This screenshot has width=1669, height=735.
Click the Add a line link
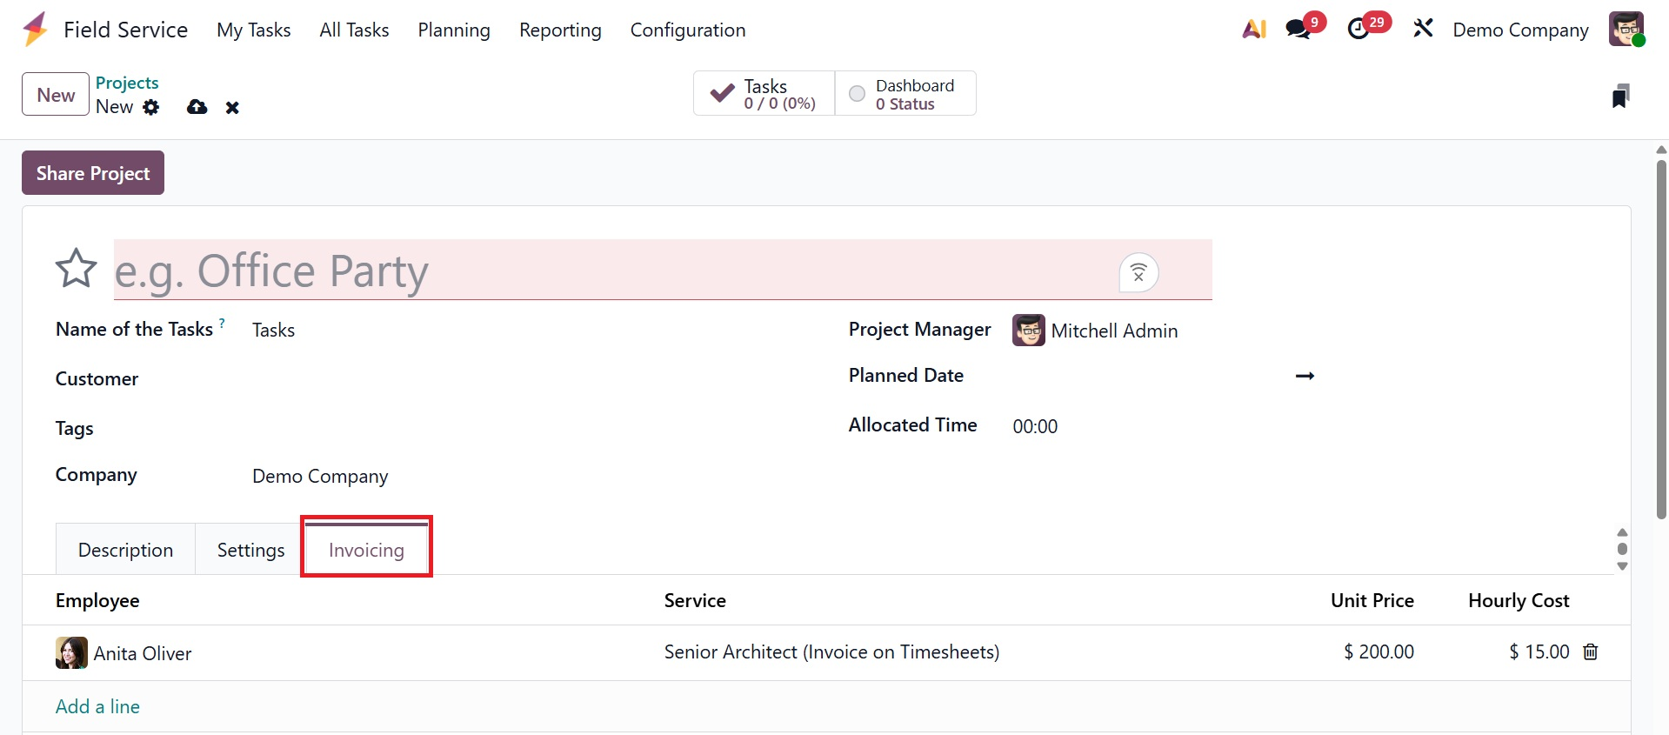click(97, 706)
